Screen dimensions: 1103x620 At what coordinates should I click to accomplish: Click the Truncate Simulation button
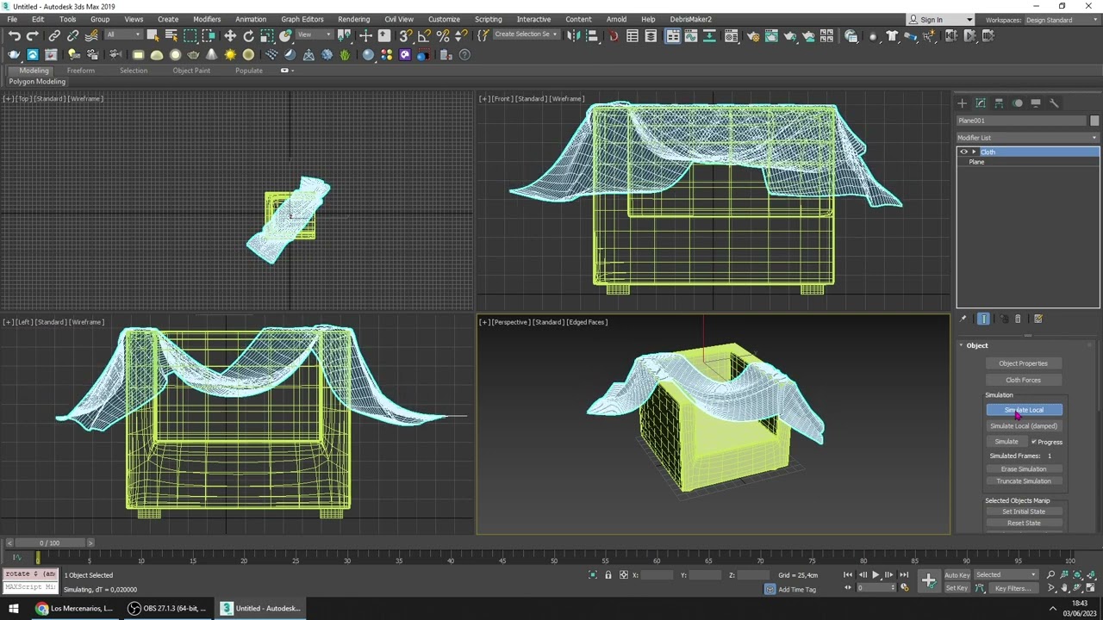(1024, 481)
